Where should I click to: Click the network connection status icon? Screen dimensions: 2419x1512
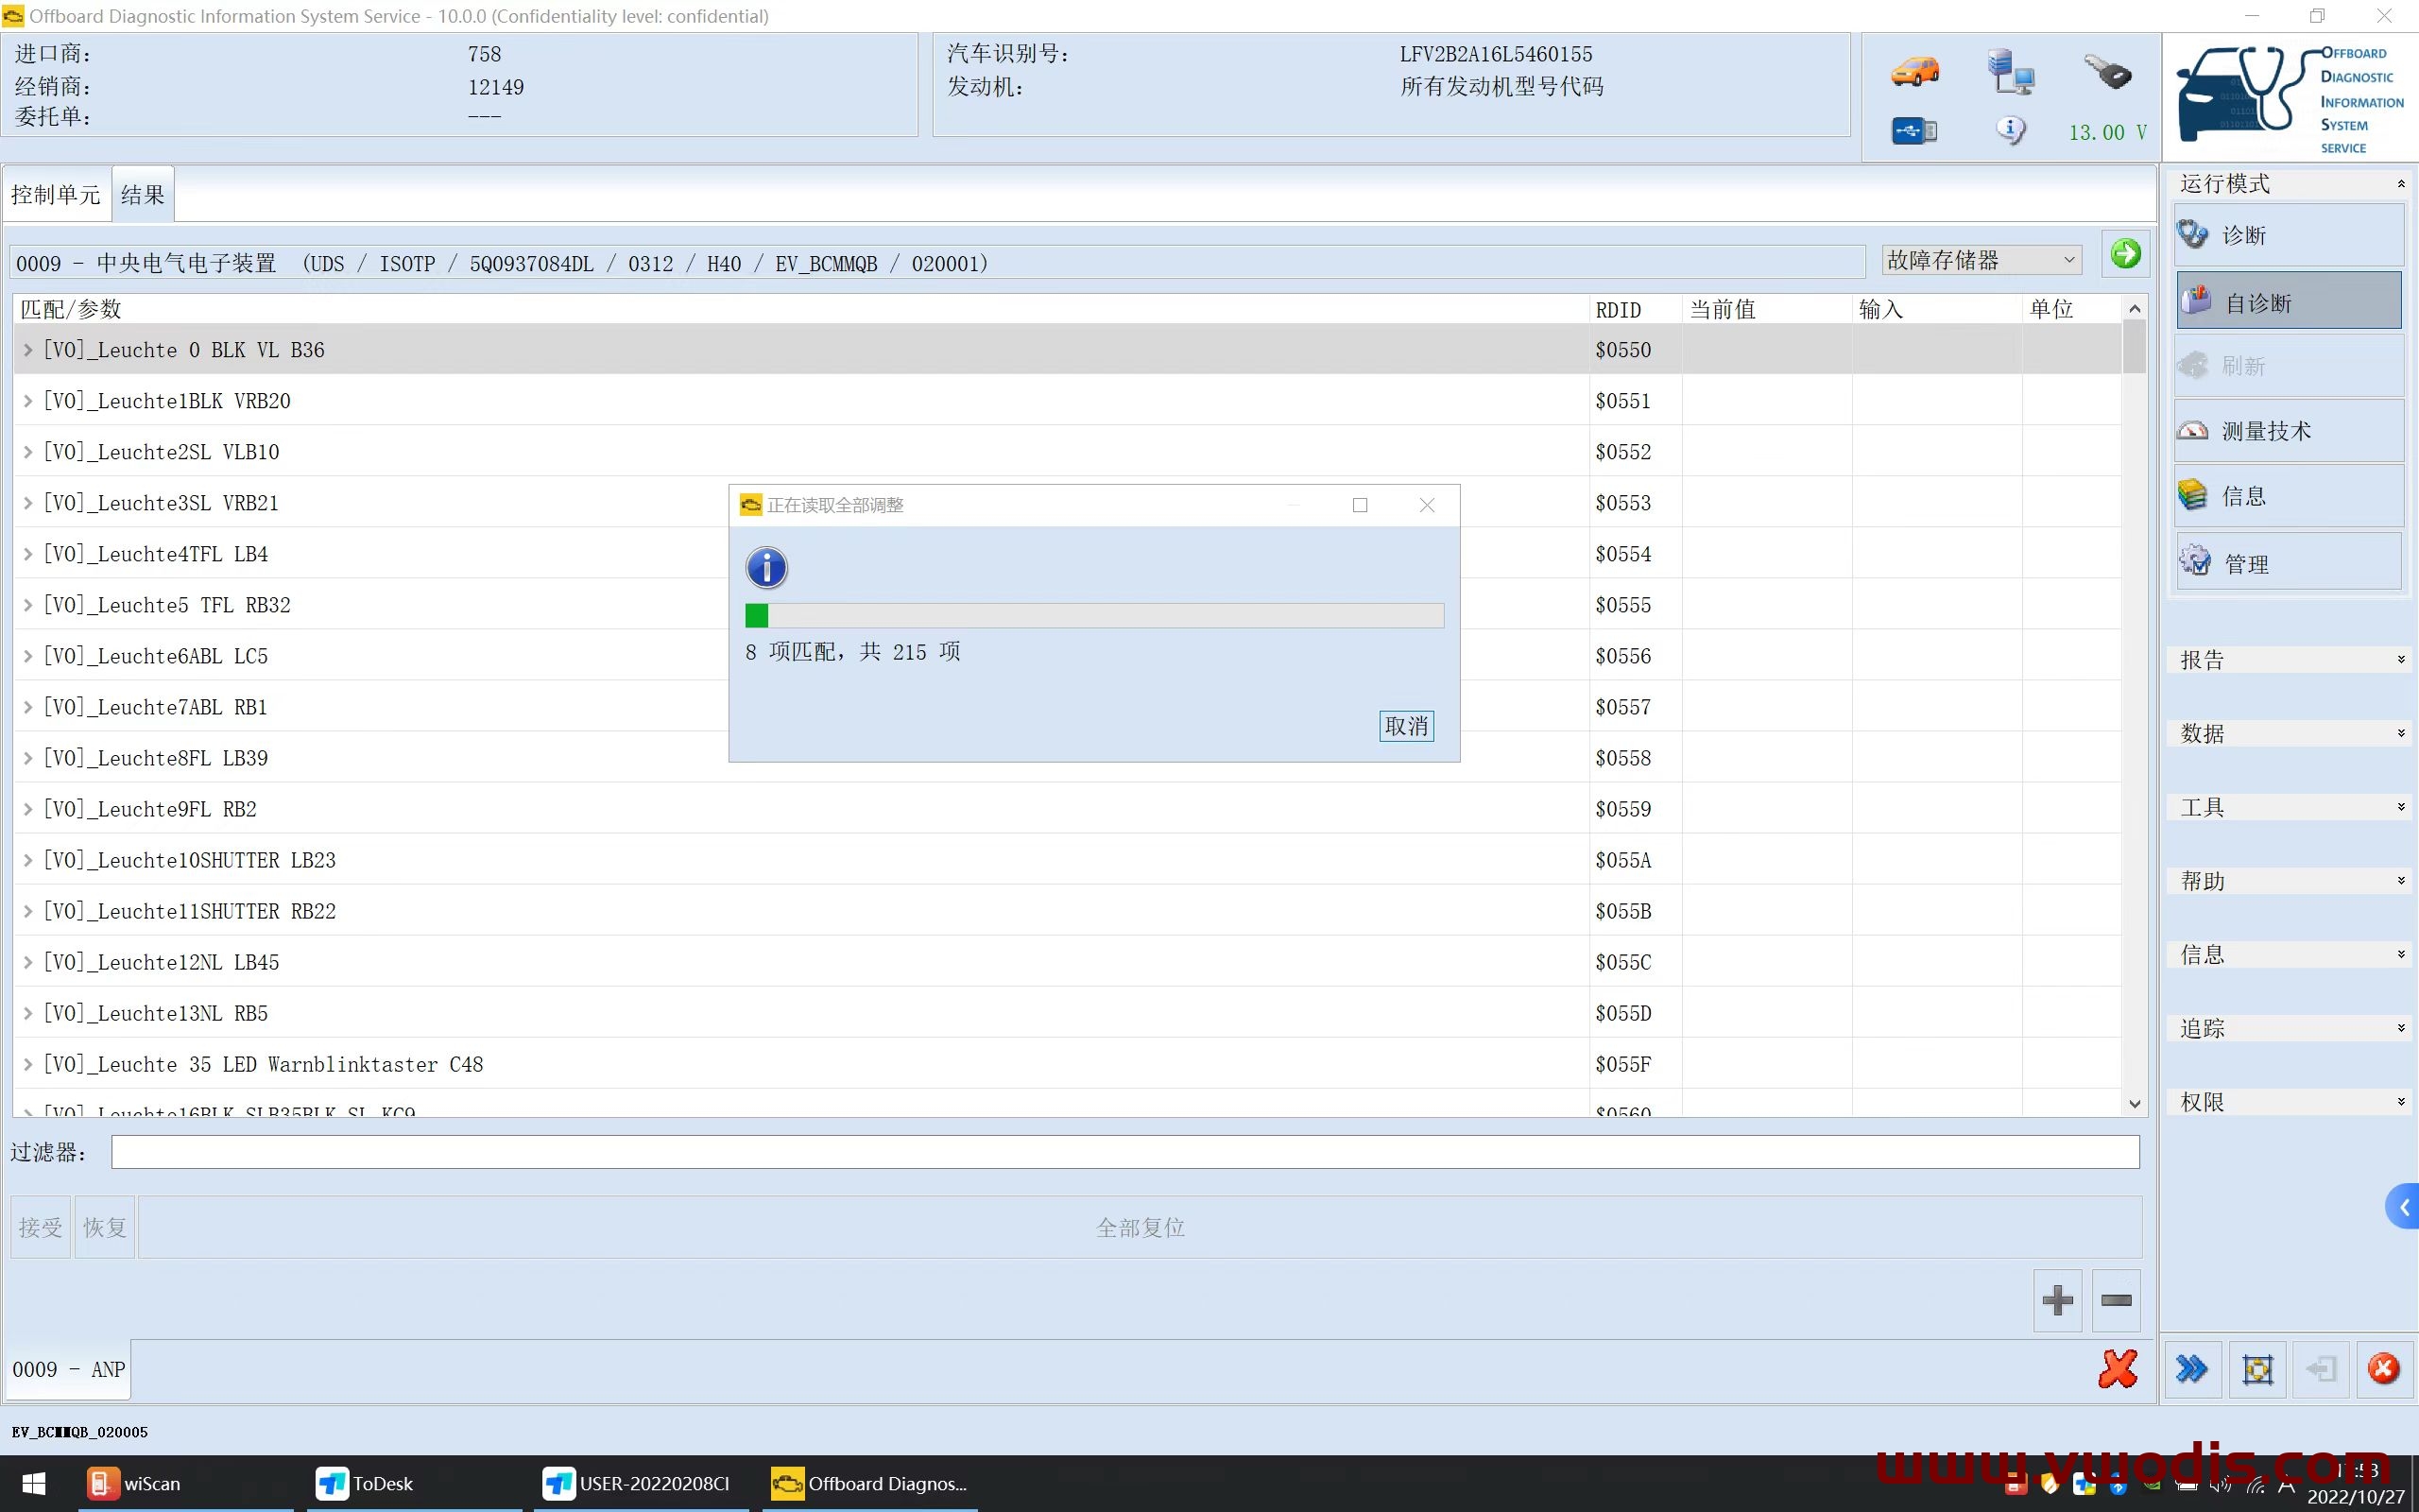tap(2011, 72)
